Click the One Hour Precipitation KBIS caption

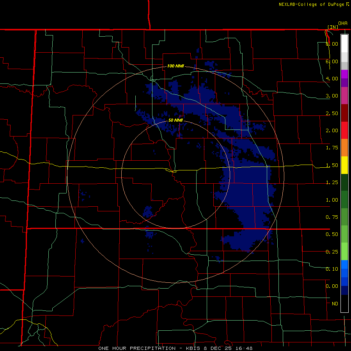175,348
